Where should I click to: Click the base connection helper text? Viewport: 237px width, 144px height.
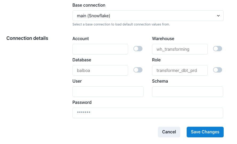click(x=121, y=24)
